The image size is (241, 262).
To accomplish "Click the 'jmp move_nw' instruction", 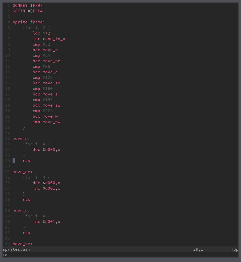I will coord(46,122).
